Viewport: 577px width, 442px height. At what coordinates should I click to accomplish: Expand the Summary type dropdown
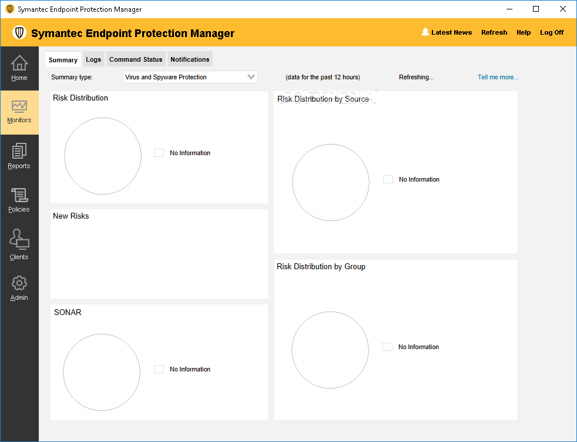coord(251,77)
